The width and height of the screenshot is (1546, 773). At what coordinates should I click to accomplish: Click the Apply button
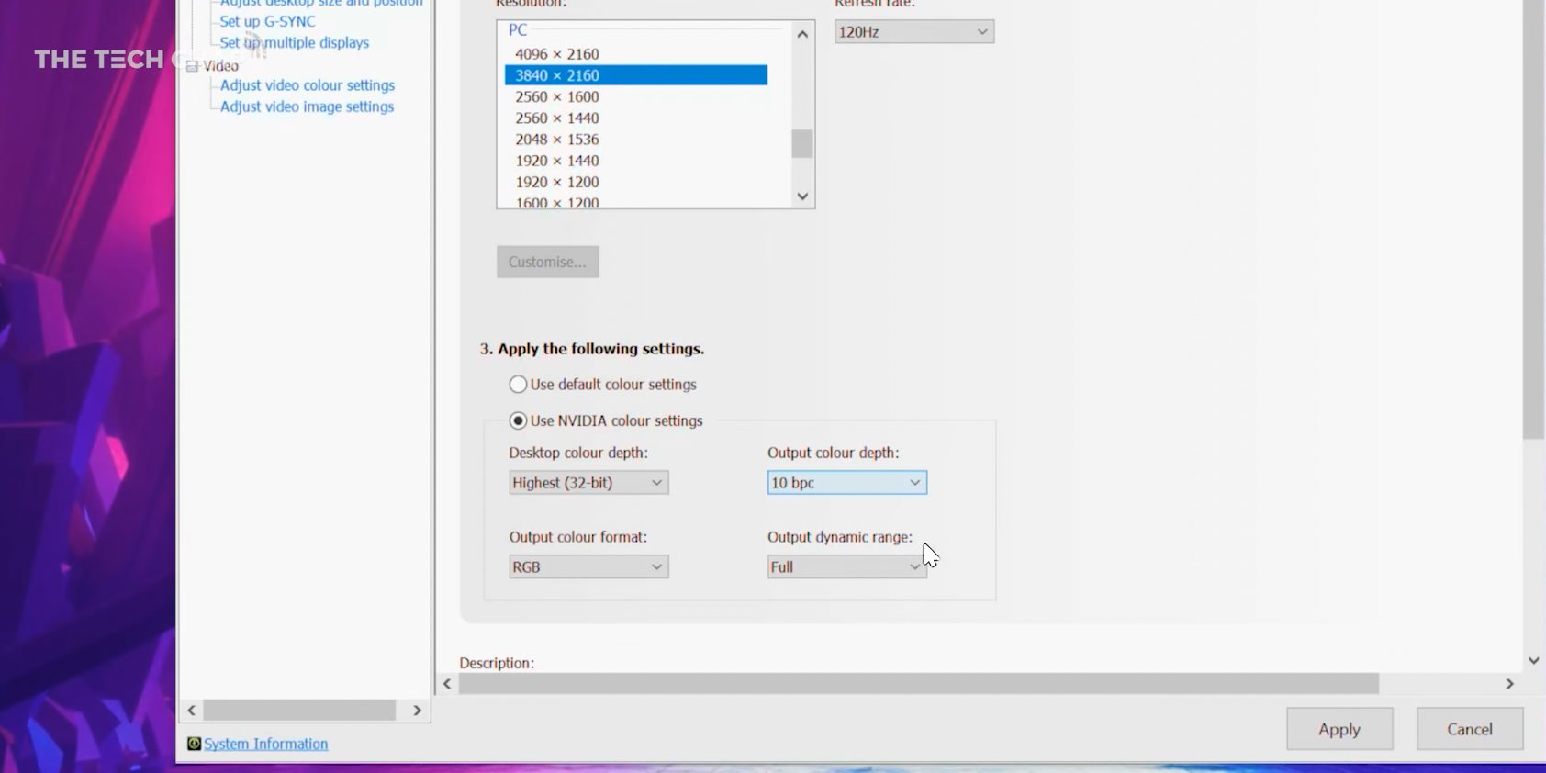(x=1339, y=729)
